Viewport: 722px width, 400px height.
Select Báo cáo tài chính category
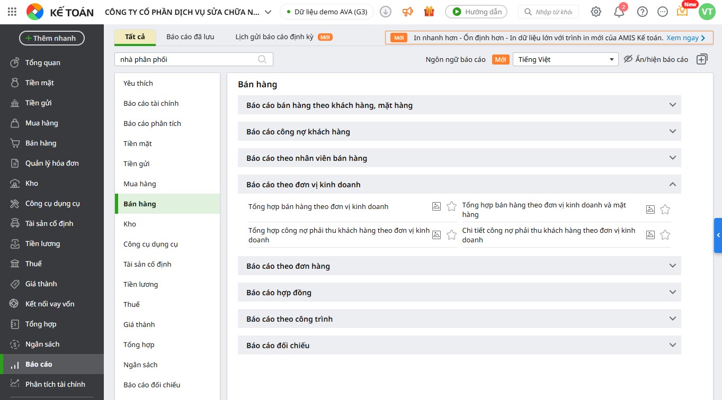click(x=167, y=103)
